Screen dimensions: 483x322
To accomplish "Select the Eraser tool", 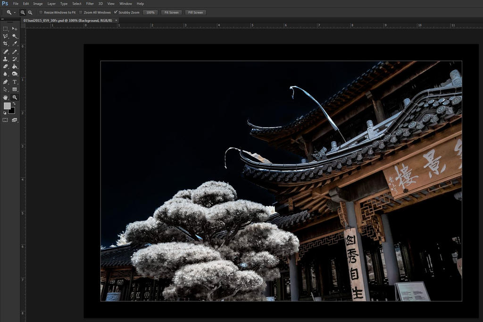I will pyautogui.click(x=6, y=66).
